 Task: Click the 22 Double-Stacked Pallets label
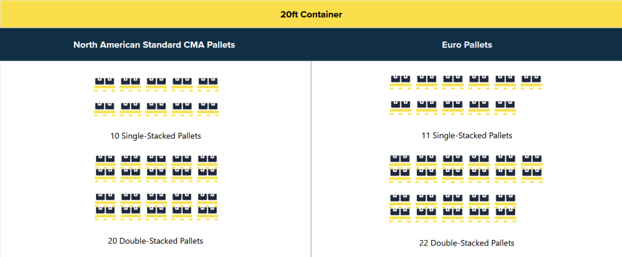pyautogui.click(x=466, y=243)
